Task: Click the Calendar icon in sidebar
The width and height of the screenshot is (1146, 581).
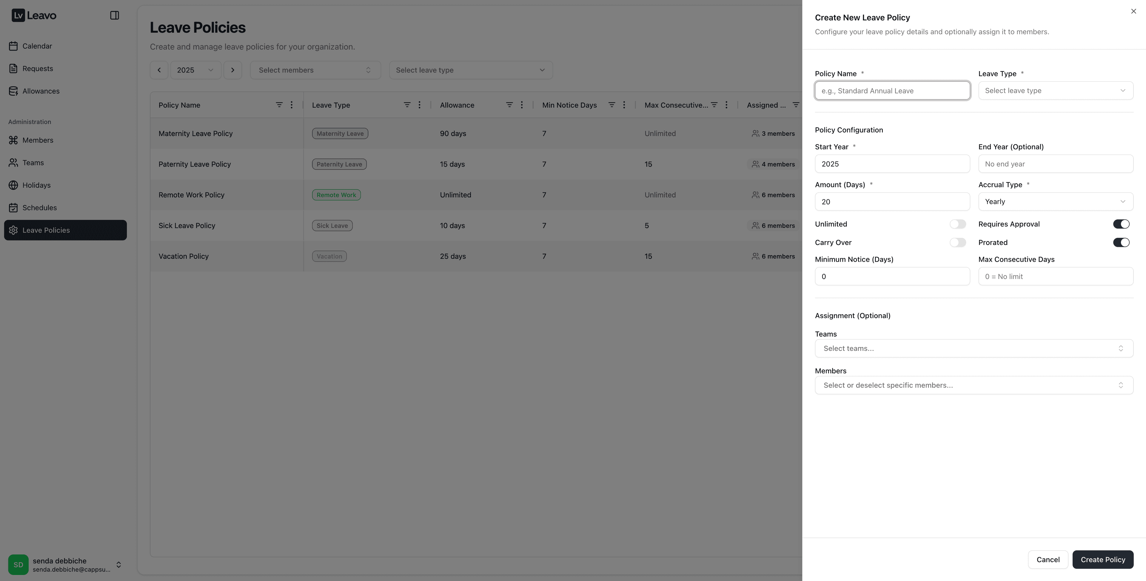Action: 13,46
